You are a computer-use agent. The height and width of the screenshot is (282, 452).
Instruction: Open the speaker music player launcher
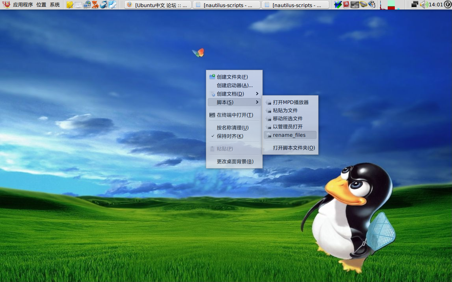point(363,5)
